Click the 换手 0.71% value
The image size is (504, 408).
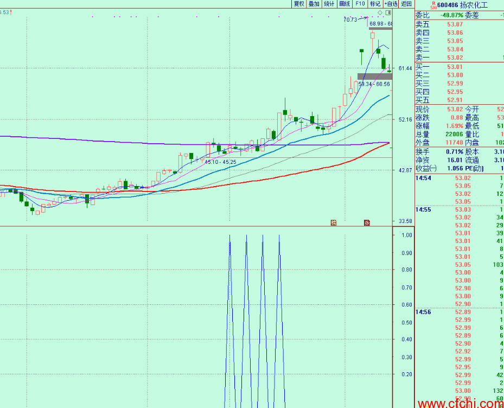(455, 152)
